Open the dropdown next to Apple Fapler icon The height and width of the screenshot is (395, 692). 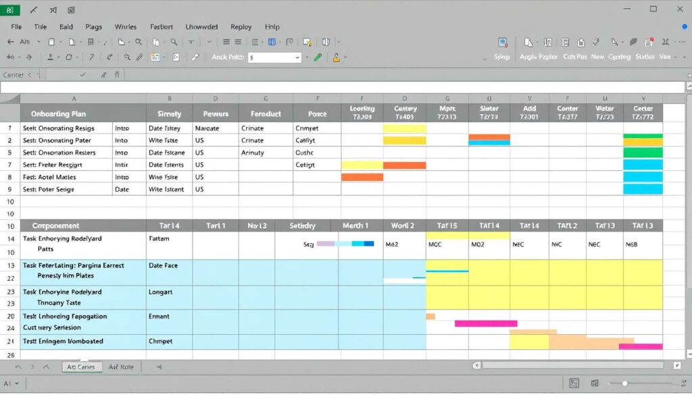536,43
